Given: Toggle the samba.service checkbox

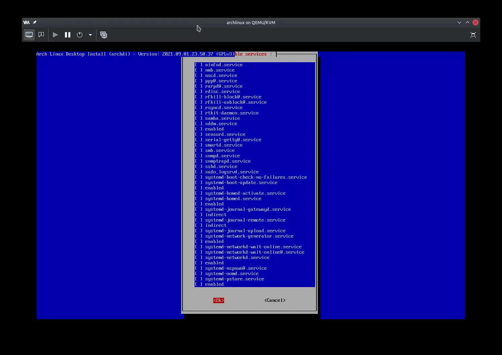Looking at the screenshot, I should pyautogui.click(x=199, y=118).
